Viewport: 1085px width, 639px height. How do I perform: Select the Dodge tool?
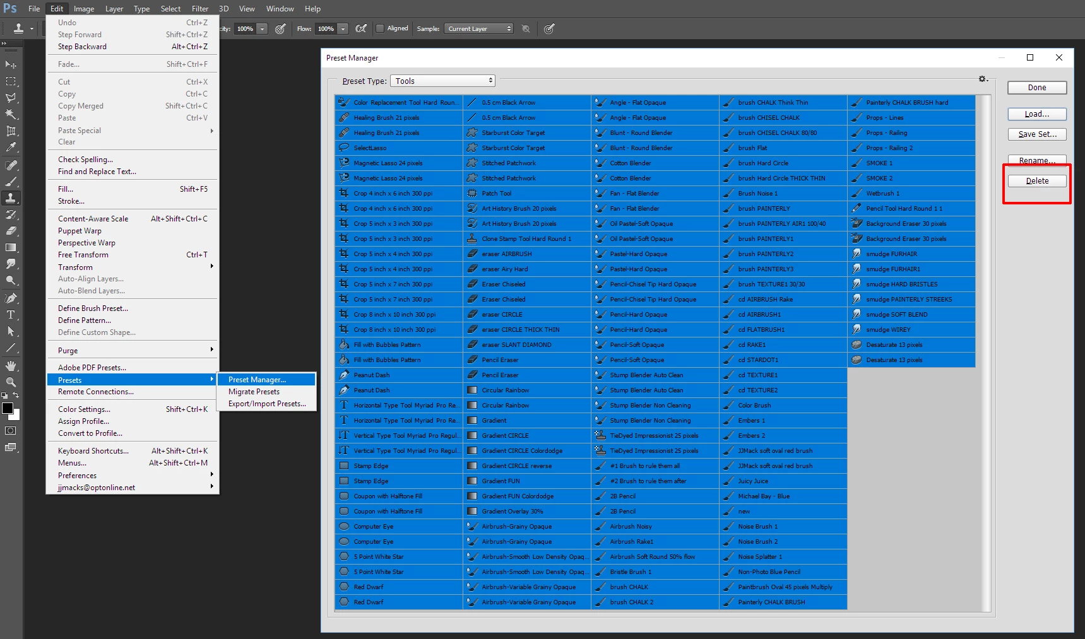(x=11, y=280)
